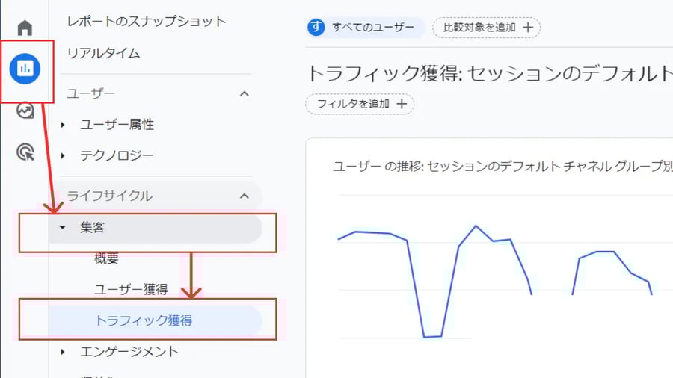
Task: Click the 比較対象を追加 button
Action: (486, 28)
